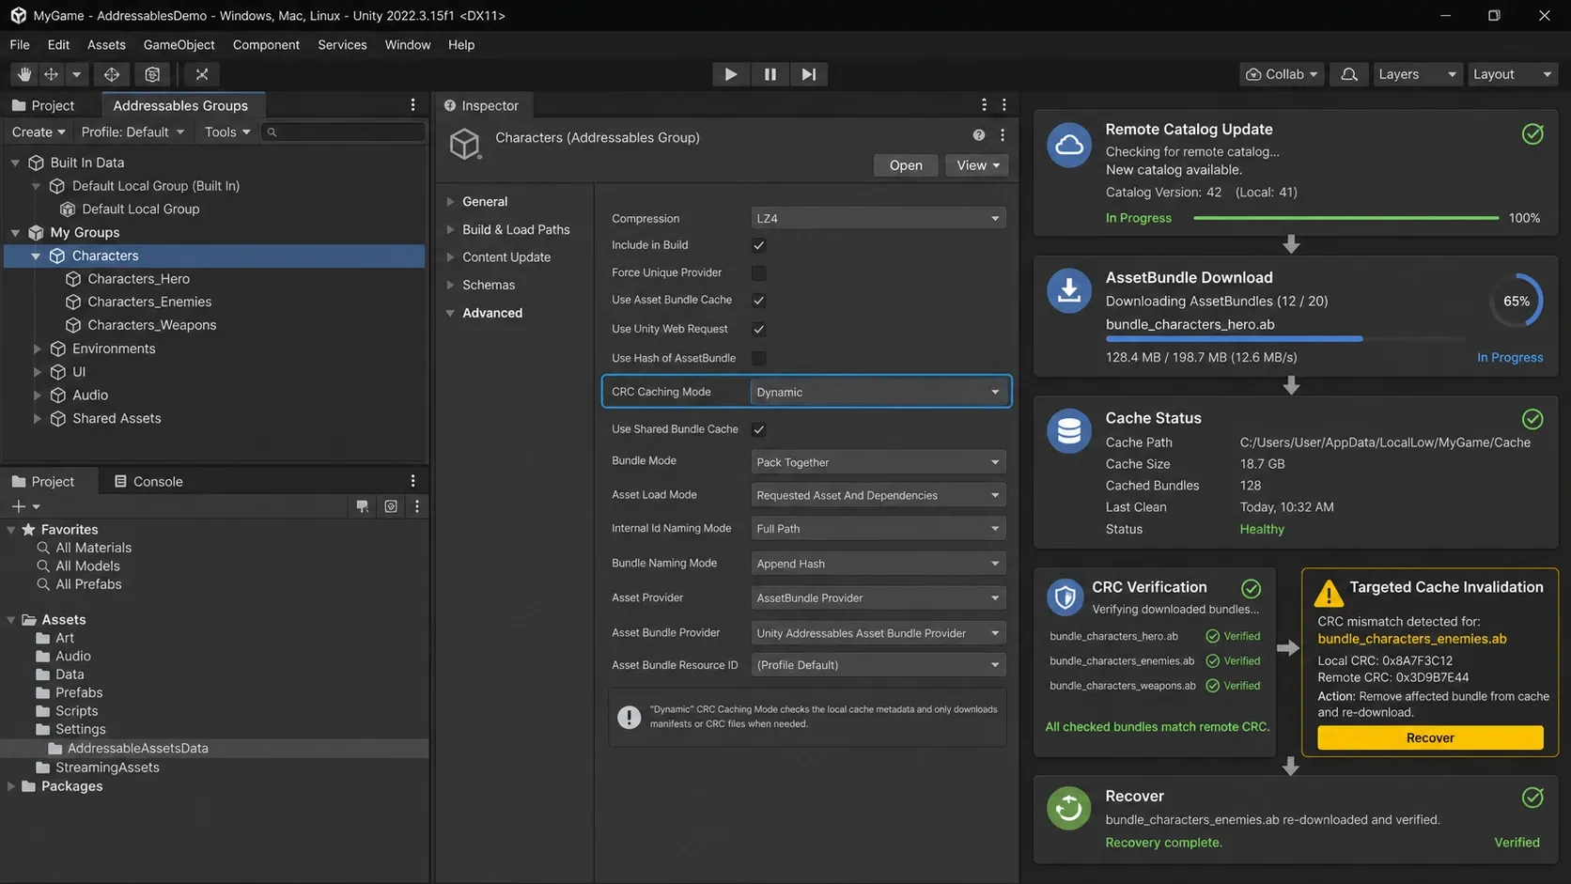The image size is (1571, 884).
Task: Open the Collab button
Action: (x=1283, y=74)
